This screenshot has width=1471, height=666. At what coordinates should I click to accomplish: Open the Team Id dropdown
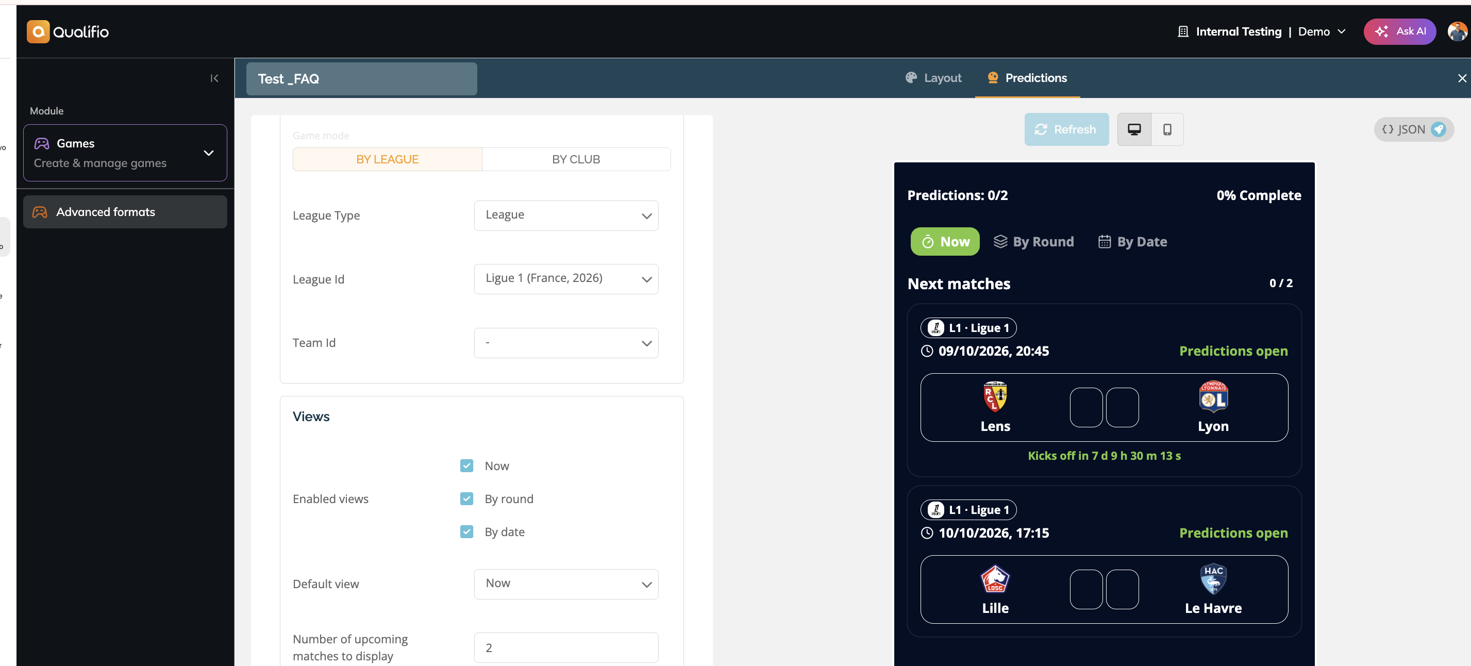[566, 343]
